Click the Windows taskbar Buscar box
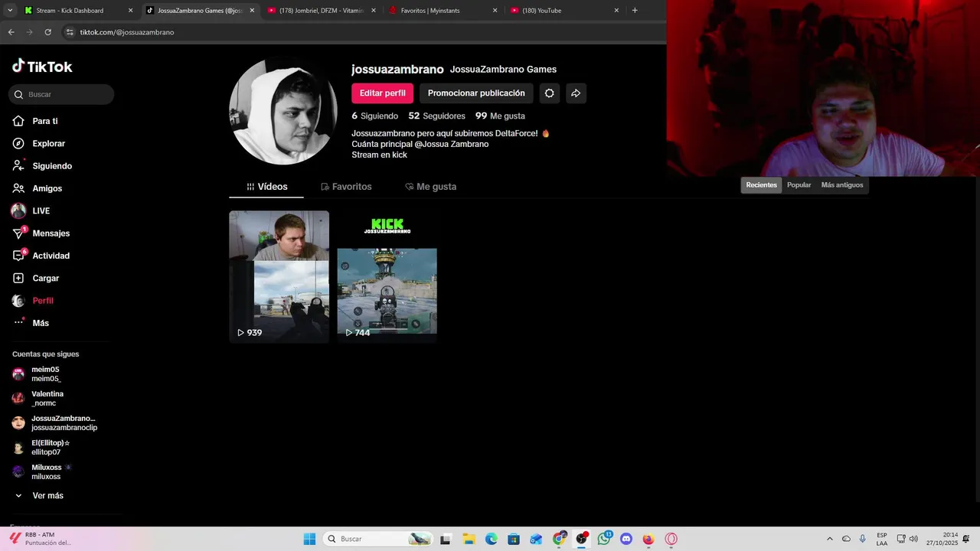 coord(377,539)
